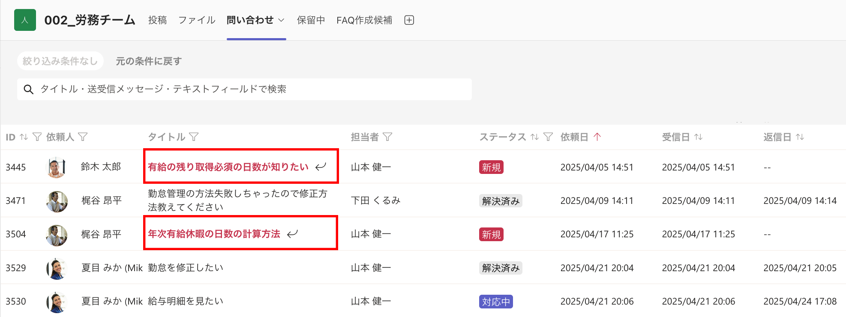Click 解決済み status badge in row 3529
This screenshot has height=317, width=846.
click(501, 268)
